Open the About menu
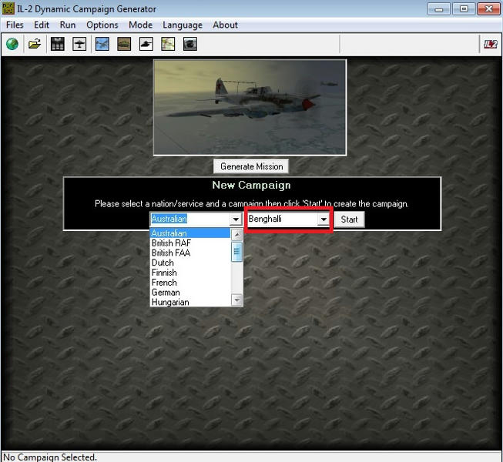This screenshot has width=503, height=462. [x=226, y=25]
